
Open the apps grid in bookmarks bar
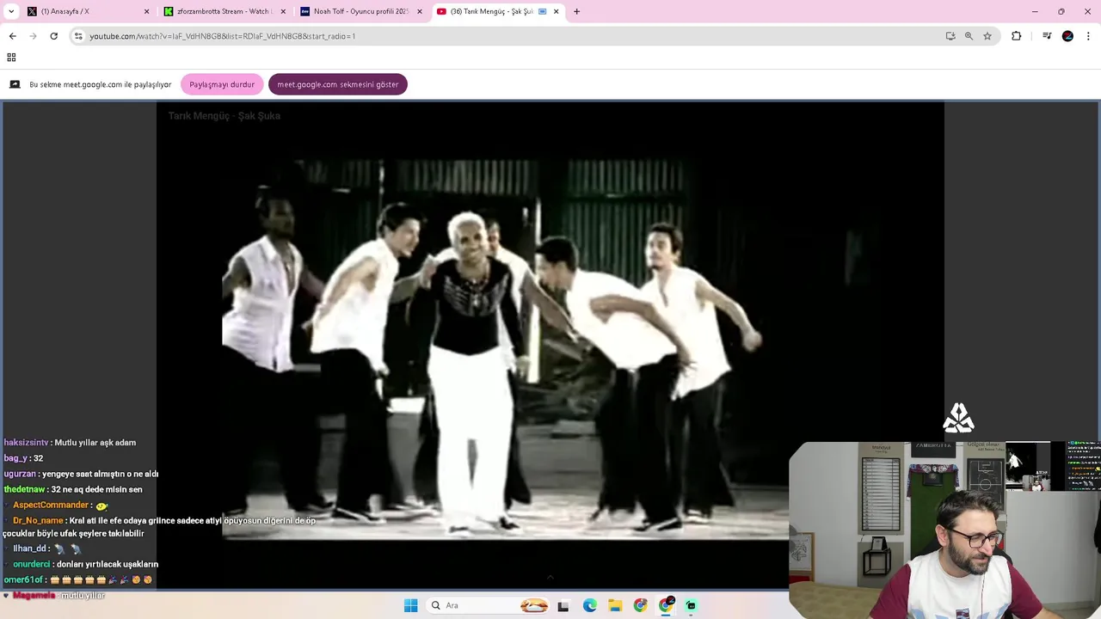click(11, 58)
